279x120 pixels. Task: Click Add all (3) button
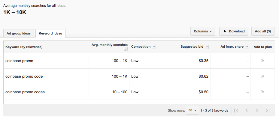coord(263,31)
